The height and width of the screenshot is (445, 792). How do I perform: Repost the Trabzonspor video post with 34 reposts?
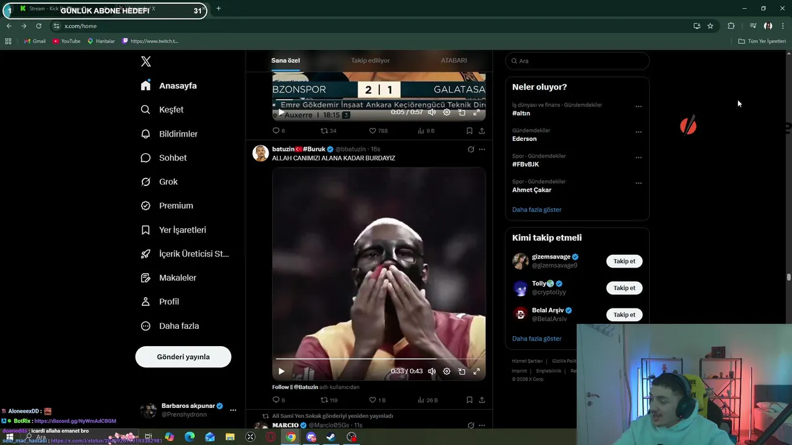tap(328, 130)
